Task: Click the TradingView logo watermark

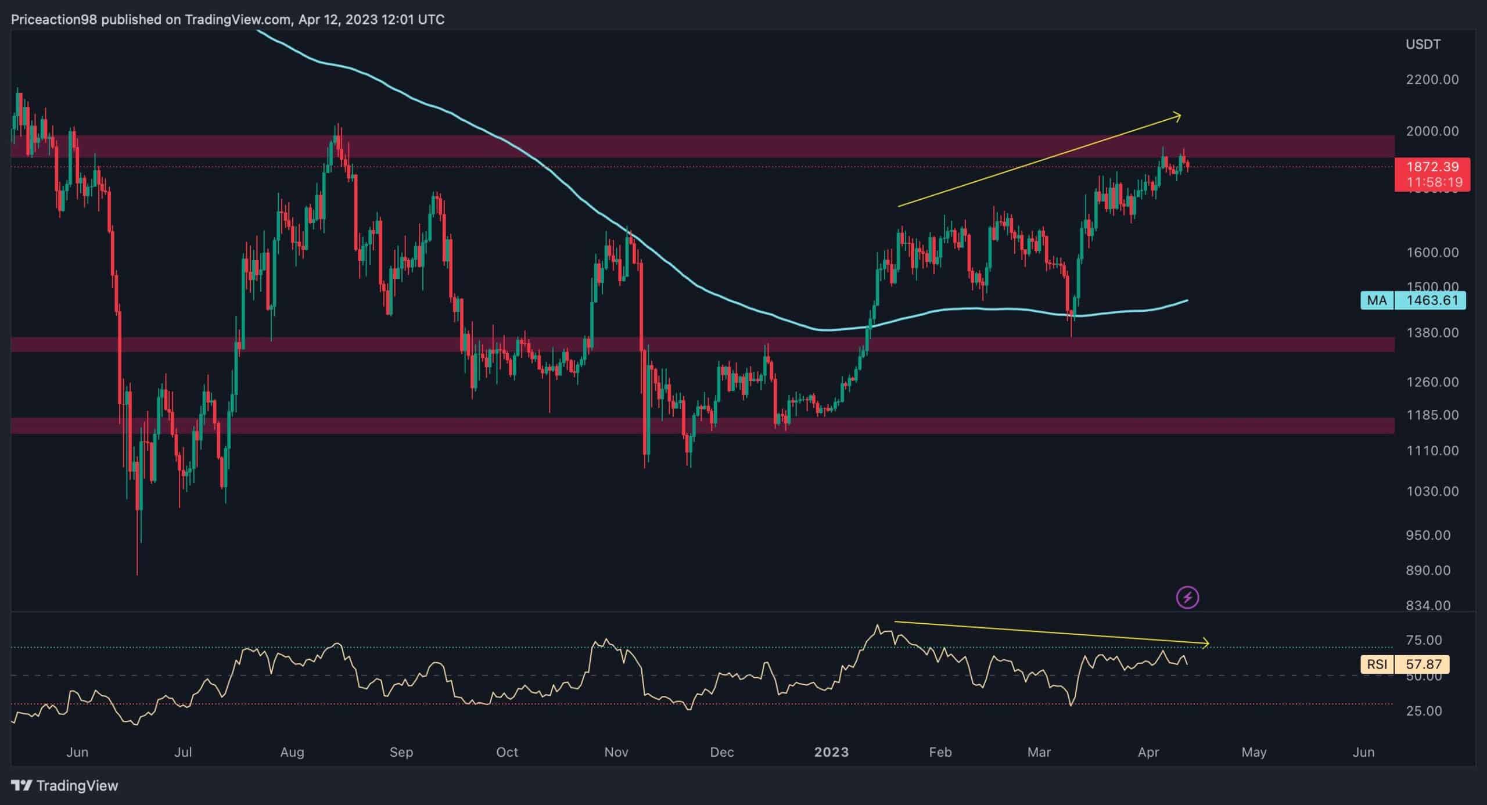Action: pyautogui.click(x=64, y=785)
